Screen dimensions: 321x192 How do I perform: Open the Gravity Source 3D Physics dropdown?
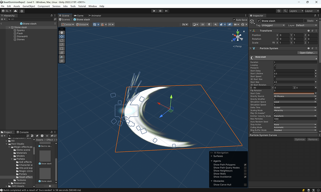295,96
